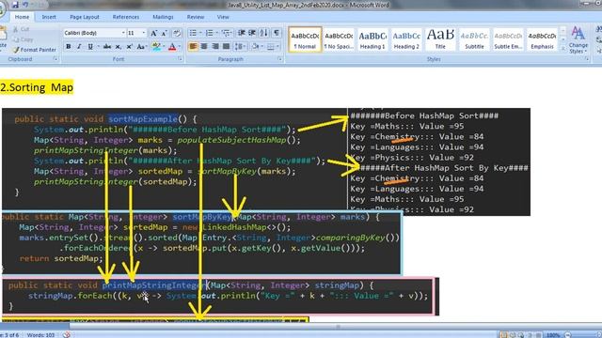Screen dimensions: 602x338
Task: Click the Undo icon in quick access toolbar
Action: pos(25,5)
